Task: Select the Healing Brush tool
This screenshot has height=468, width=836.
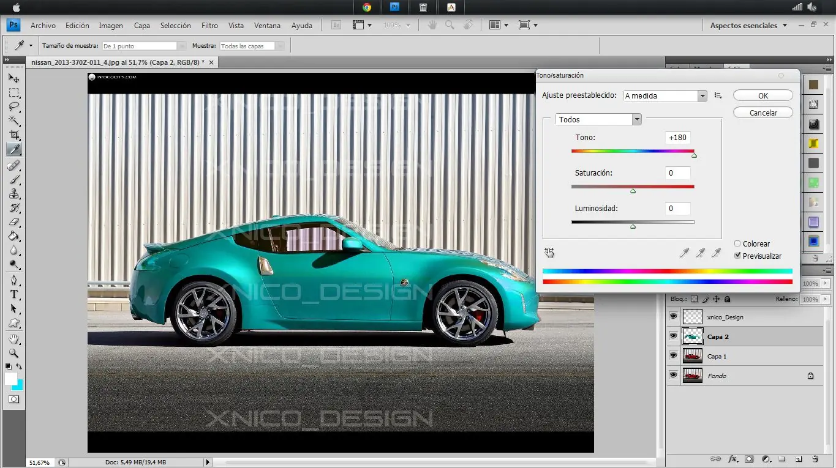Action: click(x=13, y=166)
